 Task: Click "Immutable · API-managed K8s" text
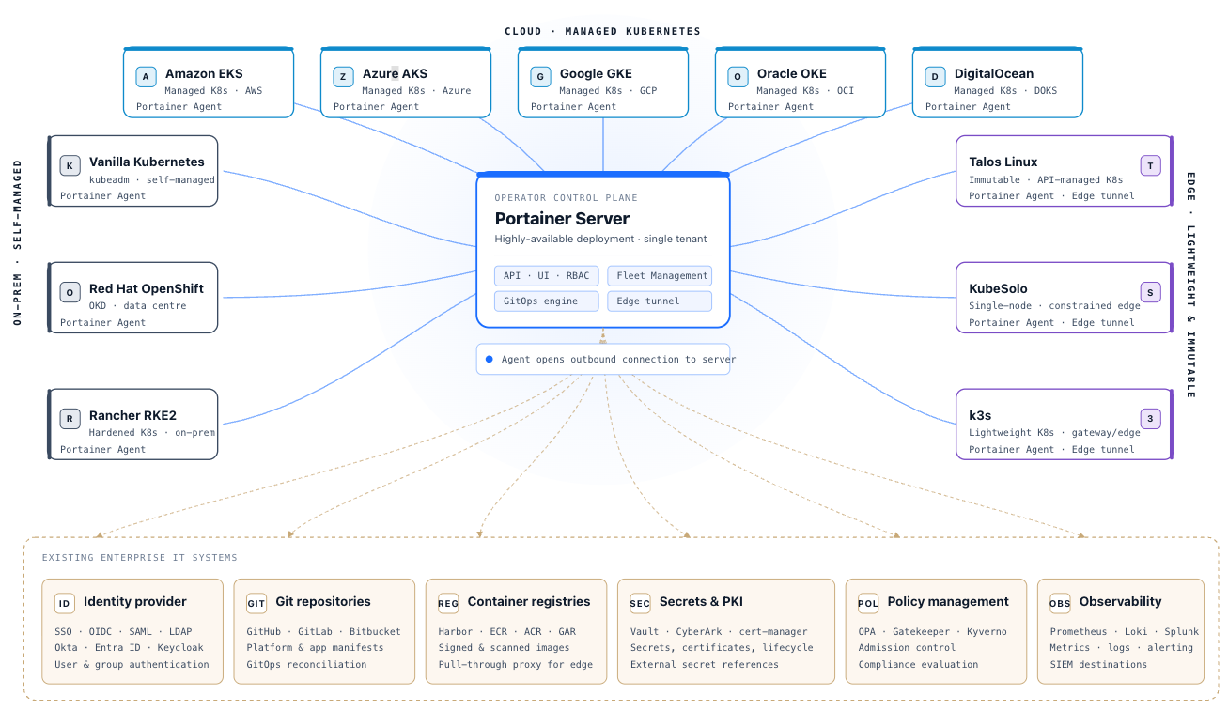1046,180
